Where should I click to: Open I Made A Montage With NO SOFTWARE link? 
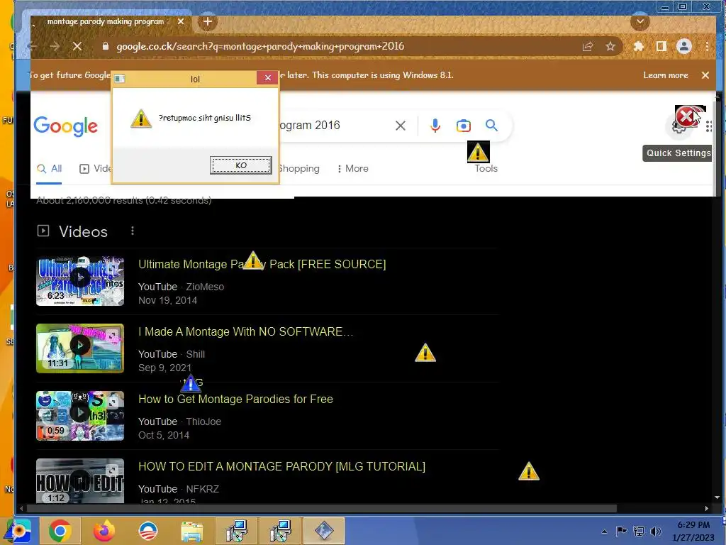[245, 332]
